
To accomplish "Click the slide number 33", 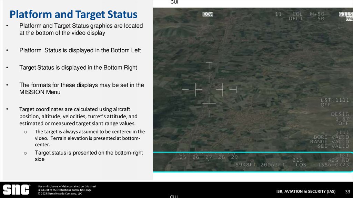I will [347, 192].
